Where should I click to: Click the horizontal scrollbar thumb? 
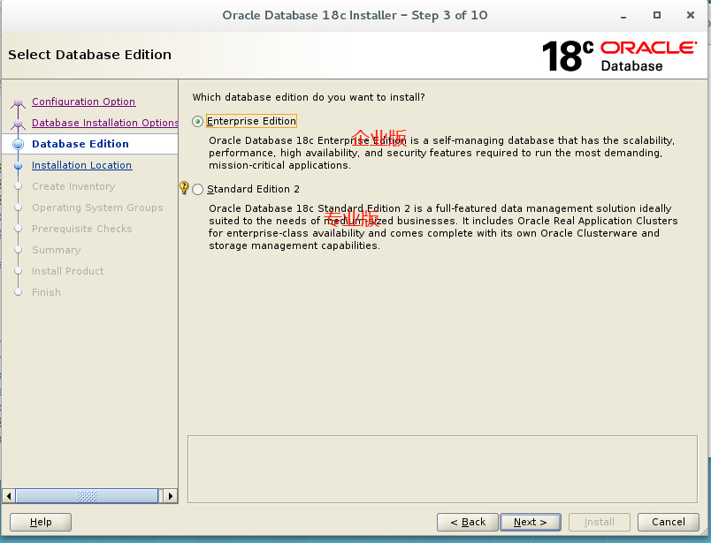click(x=88, y=495)
